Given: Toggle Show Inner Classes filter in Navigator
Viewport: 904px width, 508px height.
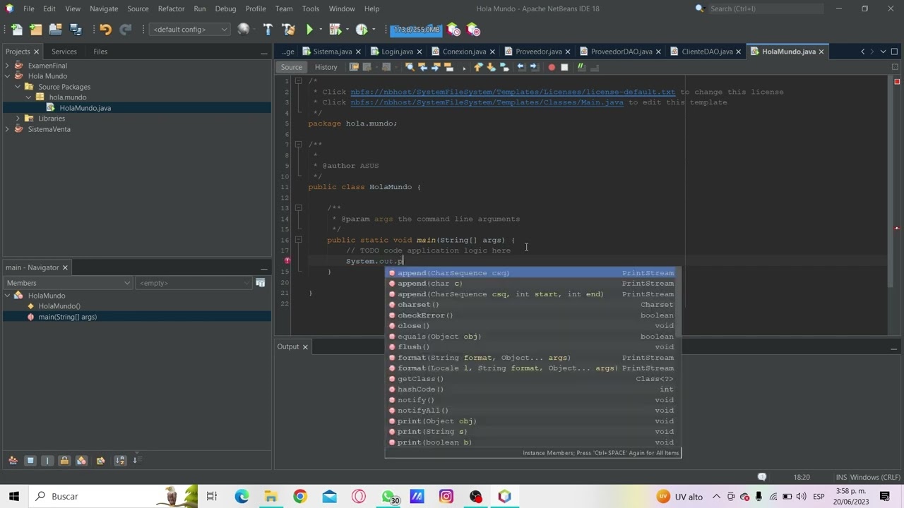Looking at the screenshot, I should pyautogui.click(x=81, y=461).
